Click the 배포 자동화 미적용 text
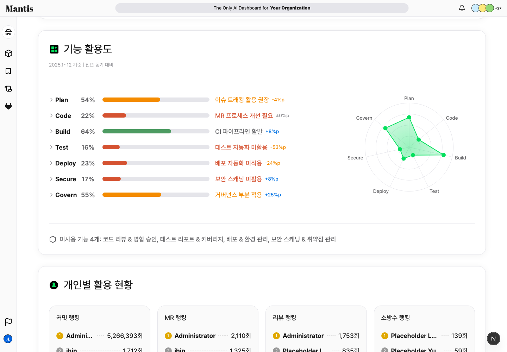Viewport: 507px width, 352px height. point(238,163)
